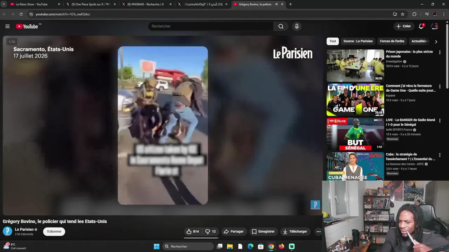Dislike the video with thumbs down
Viewport: 449px width, 252px height.
[210, 231]
